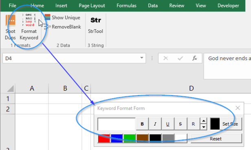The height and width of the screenshot is (150, 251).
Task: Open the StrTool string utility
Action: (x=96, y=25)
